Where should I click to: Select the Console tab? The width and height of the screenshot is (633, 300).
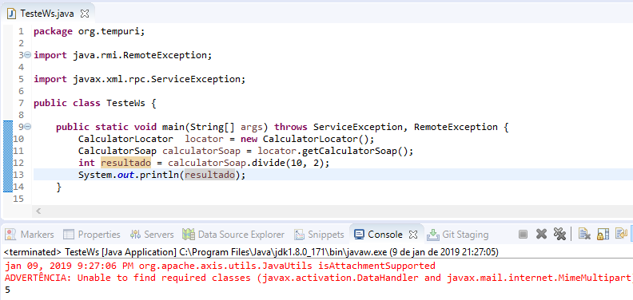click(385, 235)
